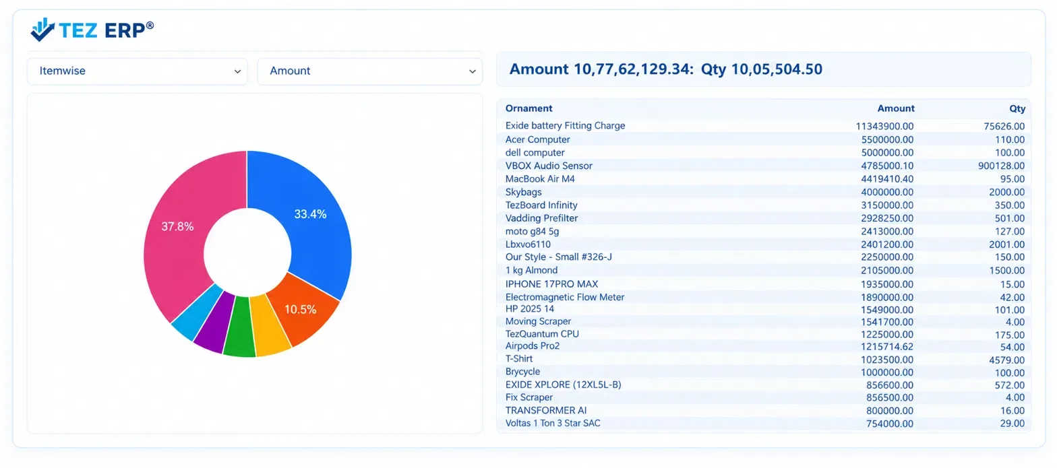Select the 1 kg Almond row
The width and height of the screenshot is (1057, 468).
click(764, 271)
